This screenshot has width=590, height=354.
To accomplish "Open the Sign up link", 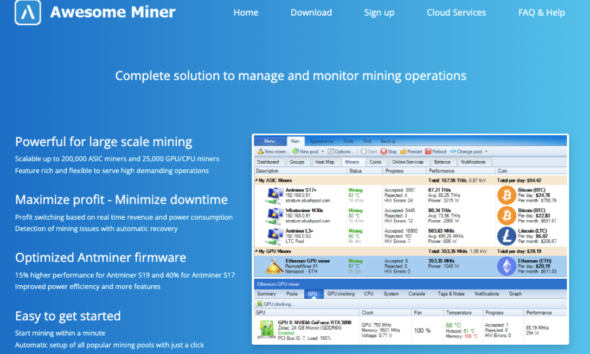I will coord(379,13).
